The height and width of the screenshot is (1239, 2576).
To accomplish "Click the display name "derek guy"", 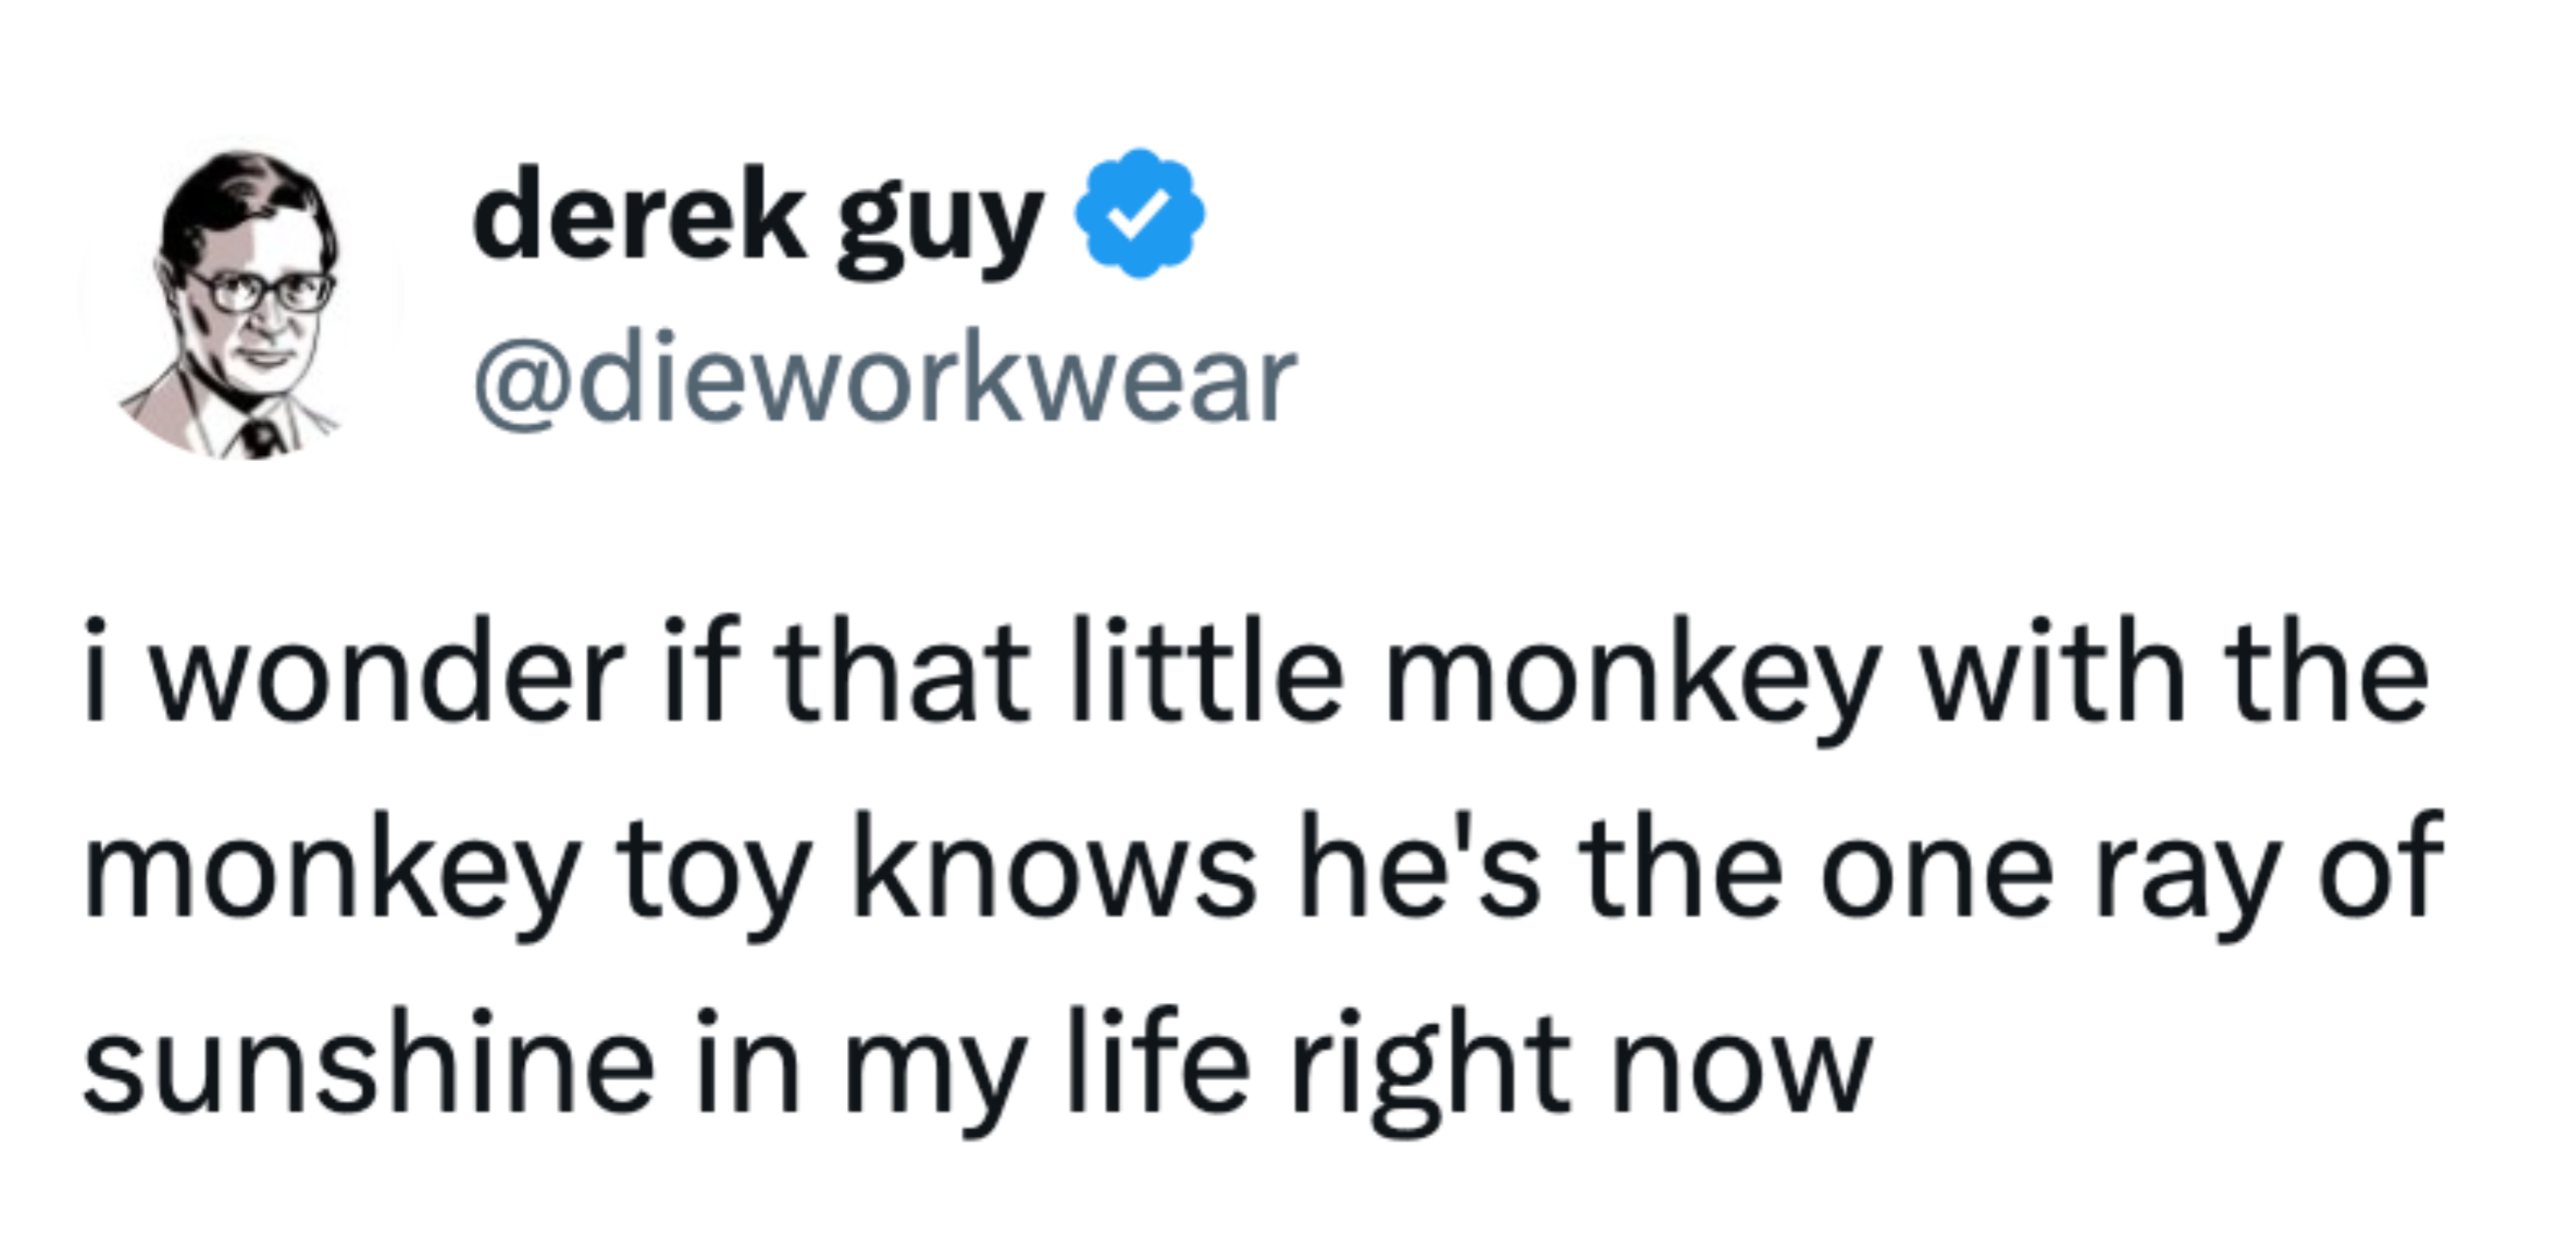I will click(757, 217).
